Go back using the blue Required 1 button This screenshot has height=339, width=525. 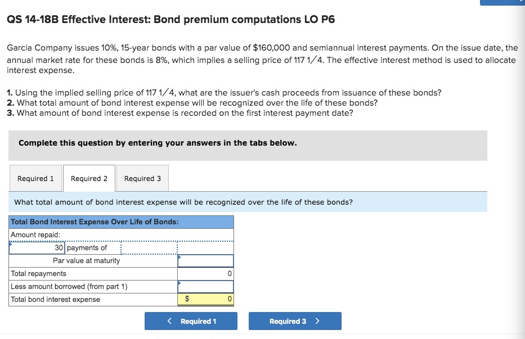point(191,321)
